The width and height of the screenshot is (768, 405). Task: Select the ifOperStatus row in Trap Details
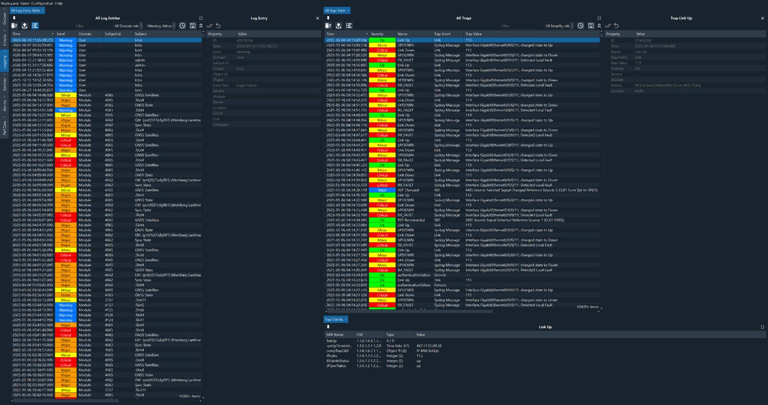(x=545, y=366)
